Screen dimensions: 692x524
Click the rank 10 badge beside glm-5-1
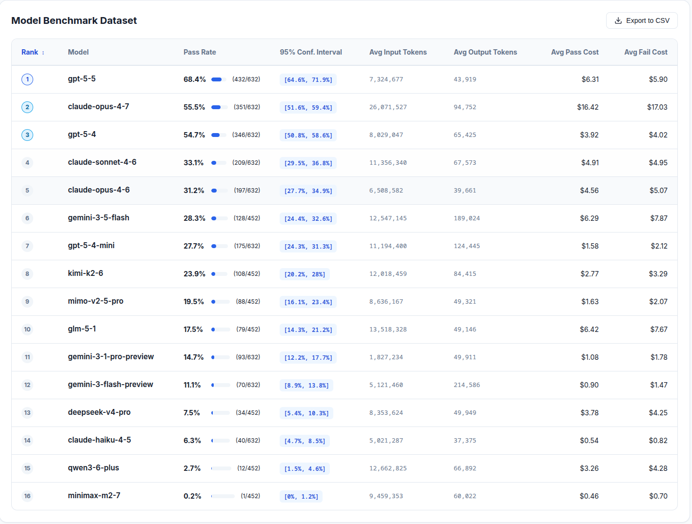[27, 330]
